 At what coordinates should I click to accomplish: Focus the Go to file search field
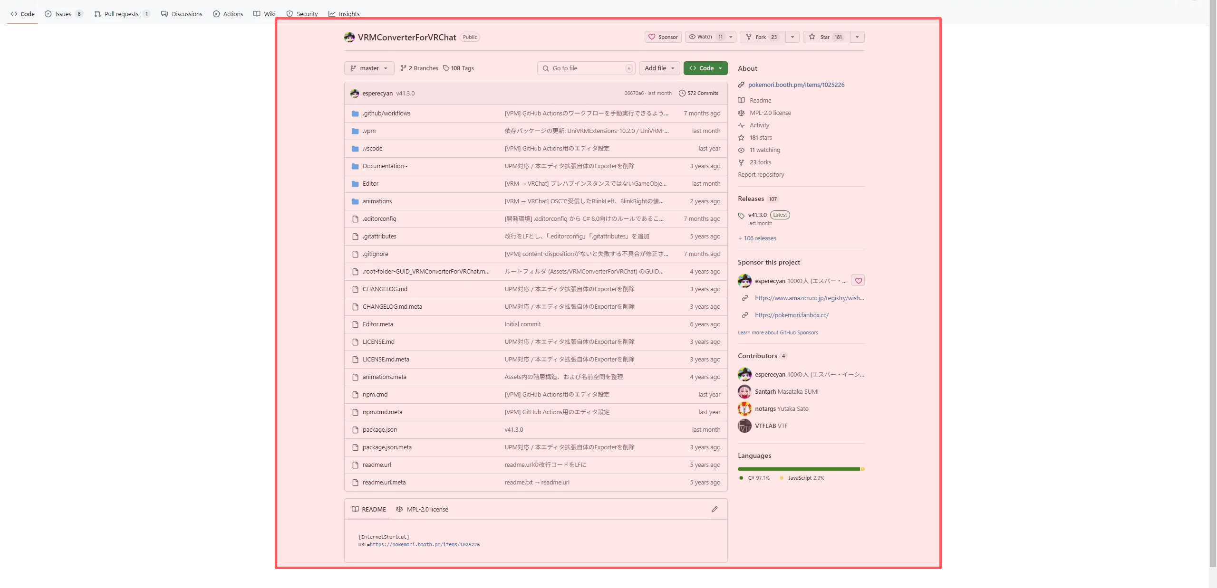(586, 68)
